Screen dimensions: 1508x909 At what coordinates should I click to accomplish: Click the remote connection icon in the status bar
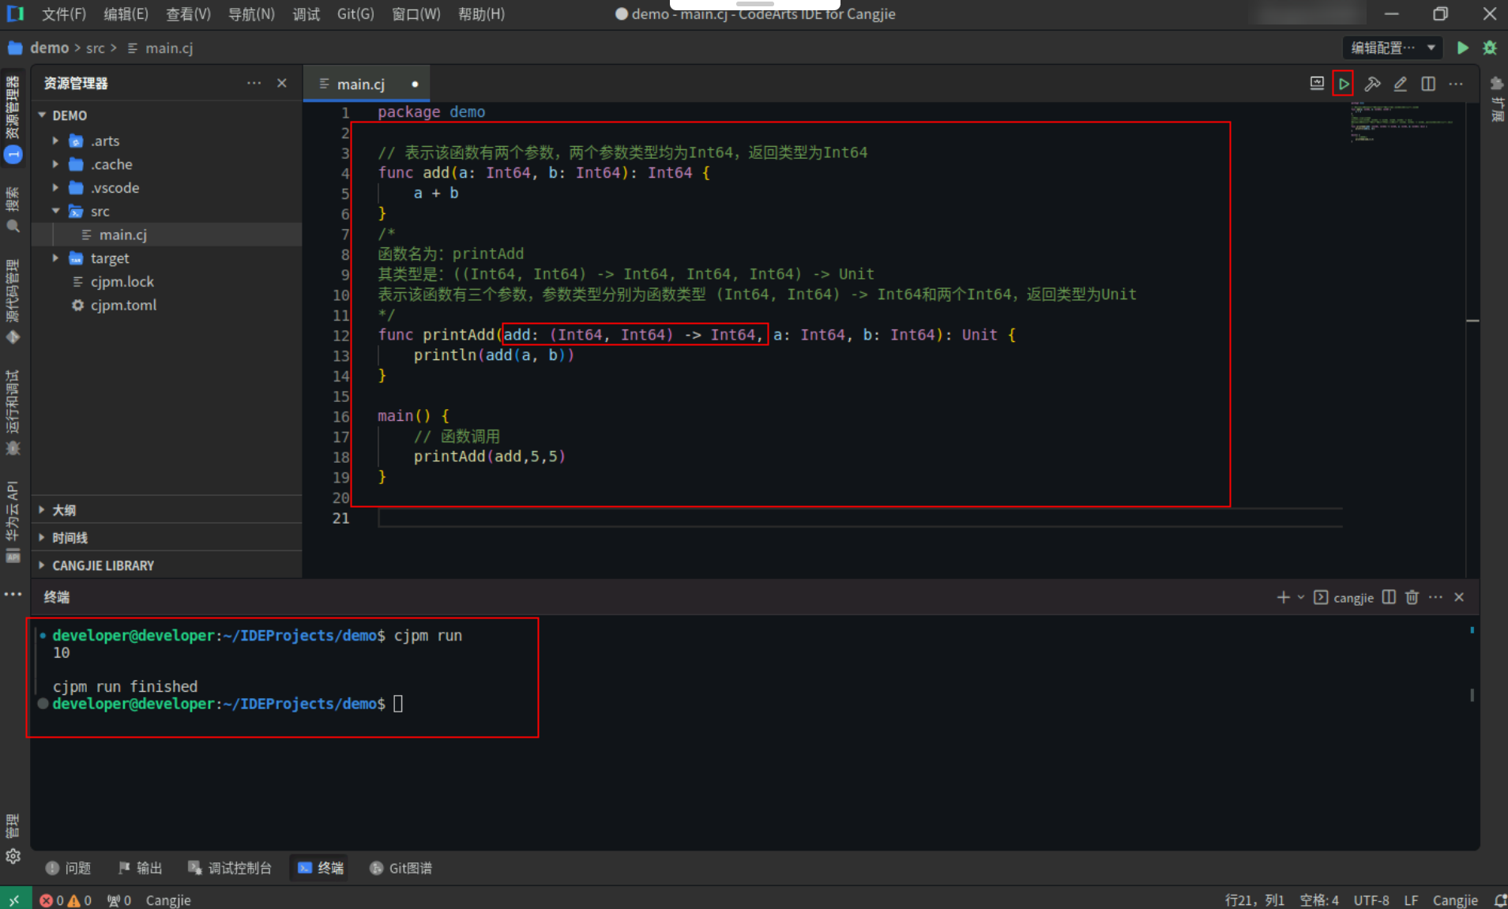click(14, 900)
